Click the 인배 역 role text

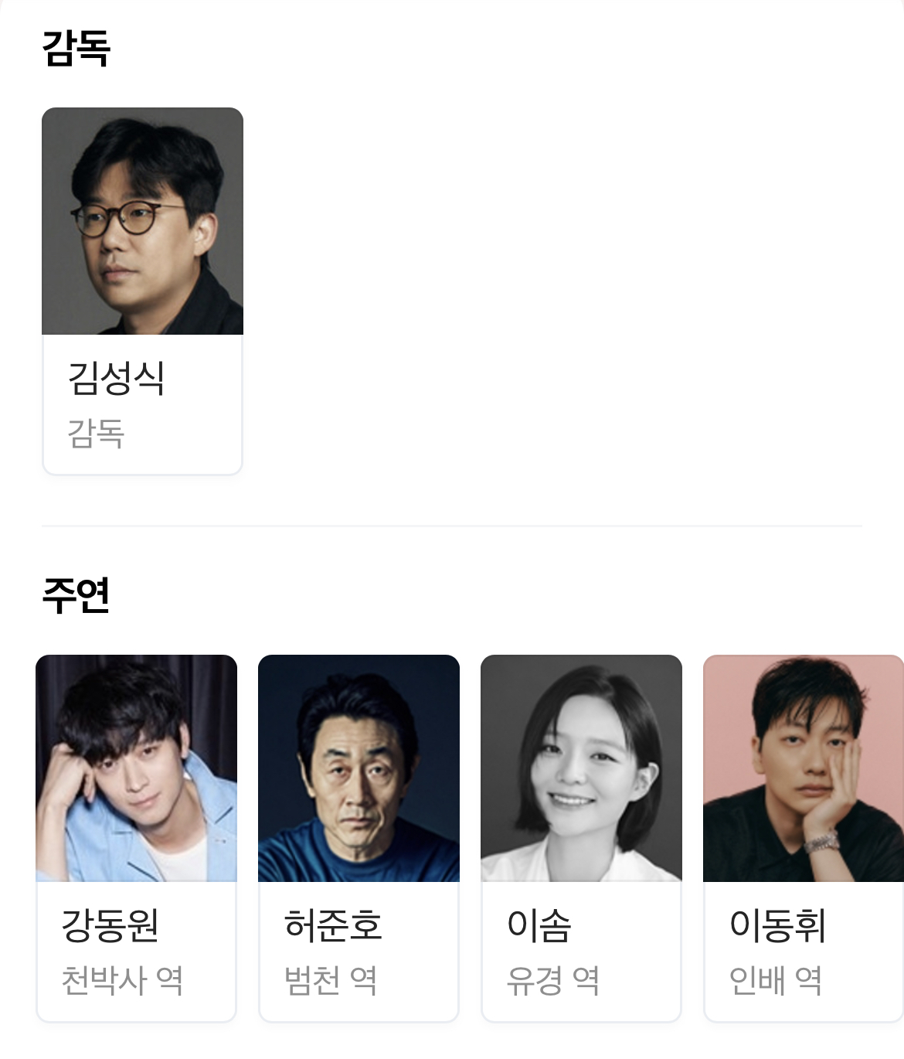coord(776,981)
